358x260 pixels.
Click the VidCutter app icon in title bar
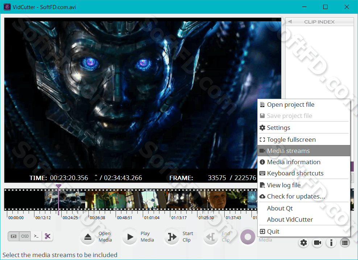7,7
